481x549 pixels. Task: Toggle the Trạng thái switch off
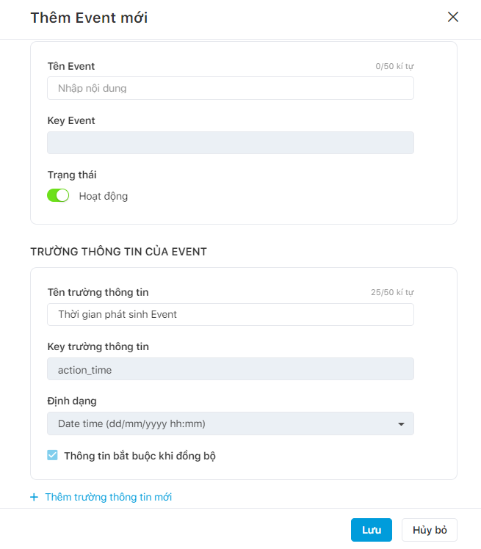pyautogui.click(x=58, y=195)
